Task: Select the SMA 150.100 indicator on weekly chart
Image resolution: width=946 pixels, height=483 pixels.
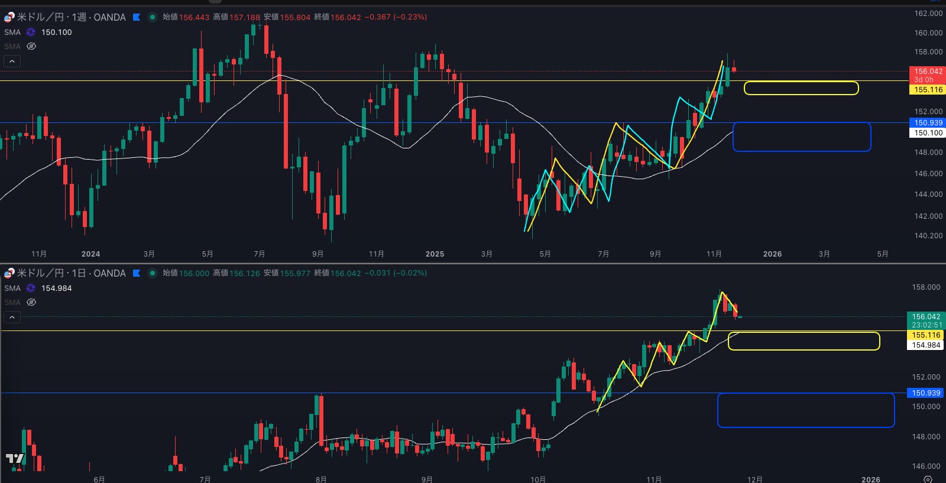Action: pos(12,33)
